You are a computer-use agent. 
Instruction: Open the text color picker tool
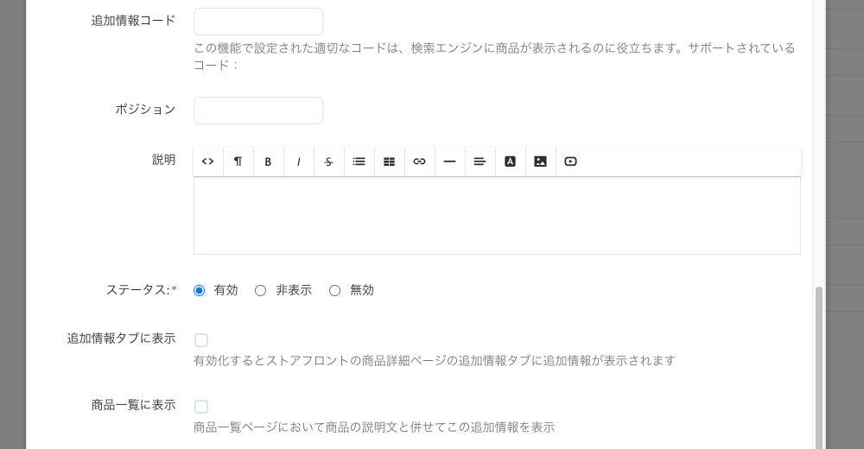click(510, 161)
